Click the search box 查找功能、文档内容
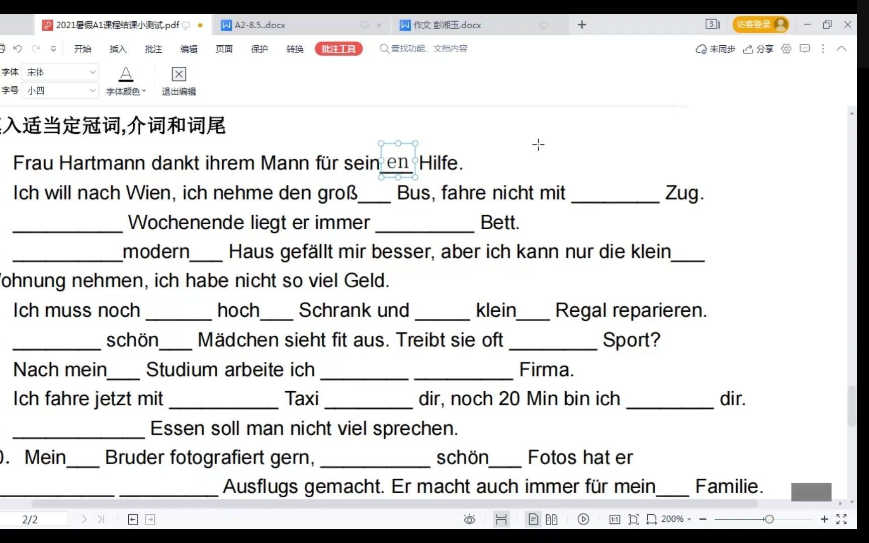The width and height of the screenshot is (869, 543). coord(423,48)
